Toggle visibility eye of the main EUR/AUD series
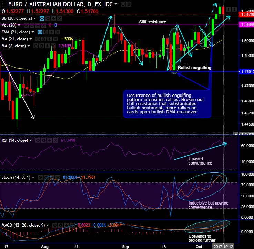The image size is (254, 249). (x=123, y=4)
